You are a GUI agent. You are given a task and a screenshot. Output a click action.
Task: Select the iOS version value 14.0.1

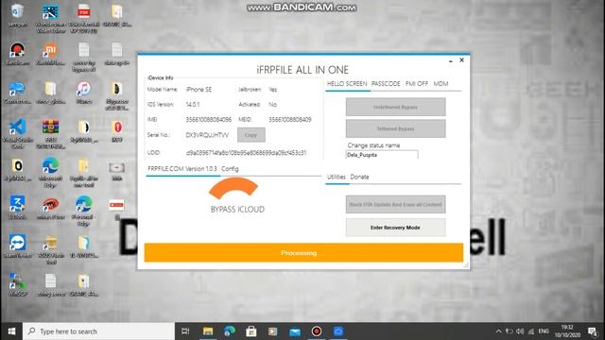pos(193,105)
